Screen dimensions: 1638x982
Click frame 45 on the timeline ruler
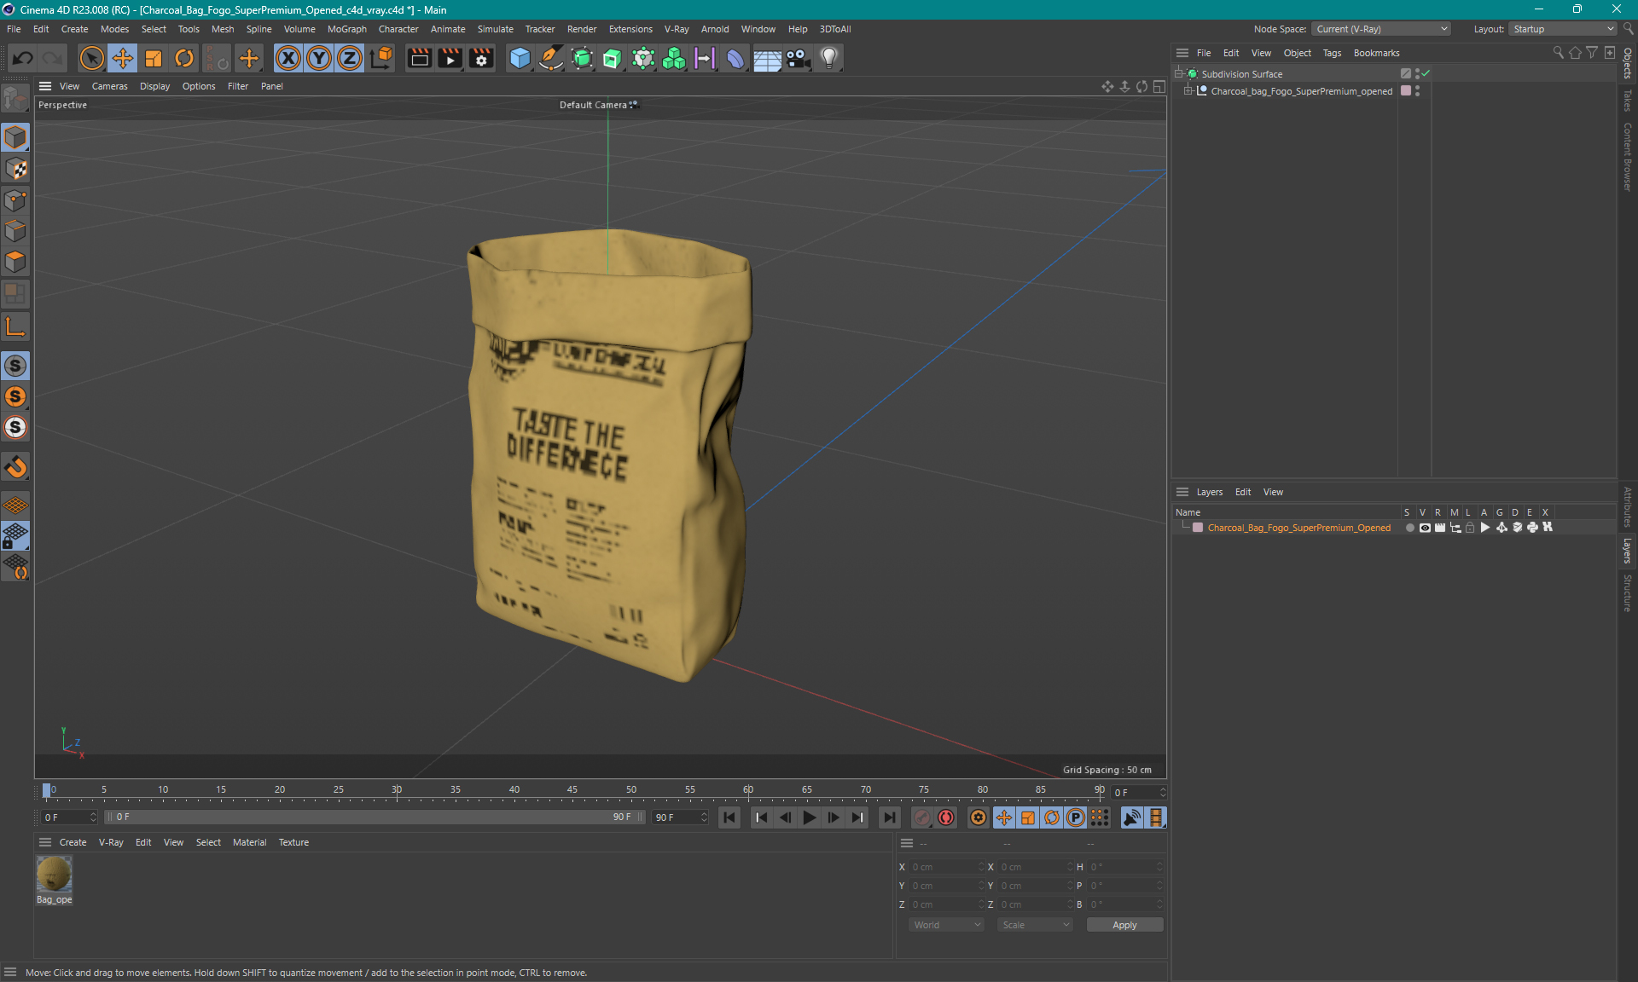[572, 790]
